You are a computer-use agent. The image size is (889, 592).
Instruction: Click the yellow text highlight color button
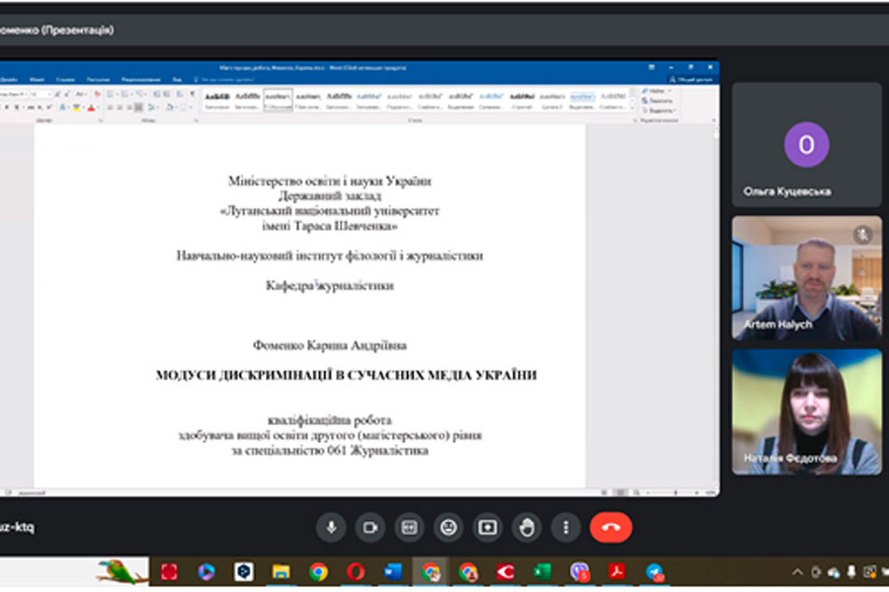[x=76, y=108]
